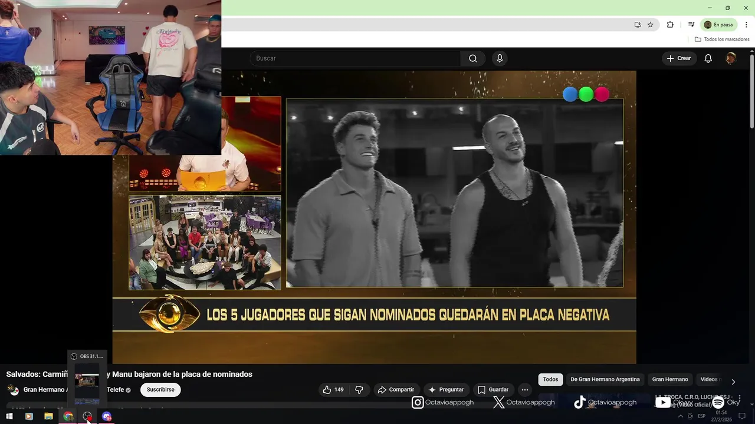The height and width of the screenshot is (424, 755).
Task: Open the more actions ellipsis under video
Action: (x=525, y=390)
